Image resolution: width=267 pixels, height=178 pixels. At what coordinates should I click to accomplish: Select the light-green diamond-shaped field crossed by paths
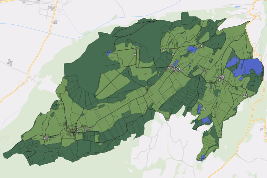[x=113, y=83]
